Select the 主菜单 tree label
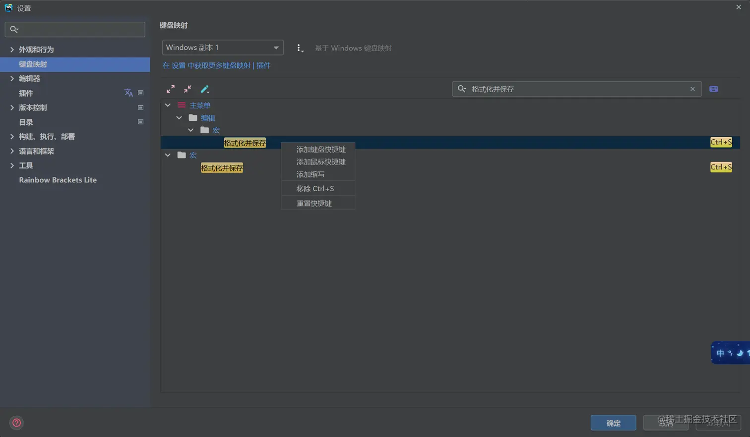This screenshot has height=437, width=750. tap(200, 106)
